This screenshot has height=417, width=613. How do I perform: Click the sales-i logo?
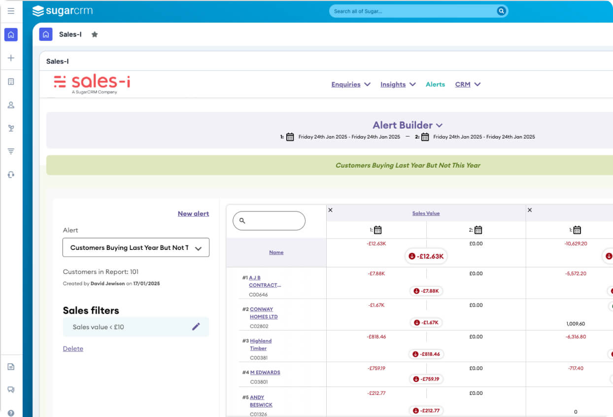(92, 84)
